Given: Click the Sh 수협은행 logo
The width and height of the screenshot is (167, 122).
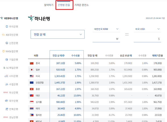Looking at the screenshot, I should click(x=7, y=84).
